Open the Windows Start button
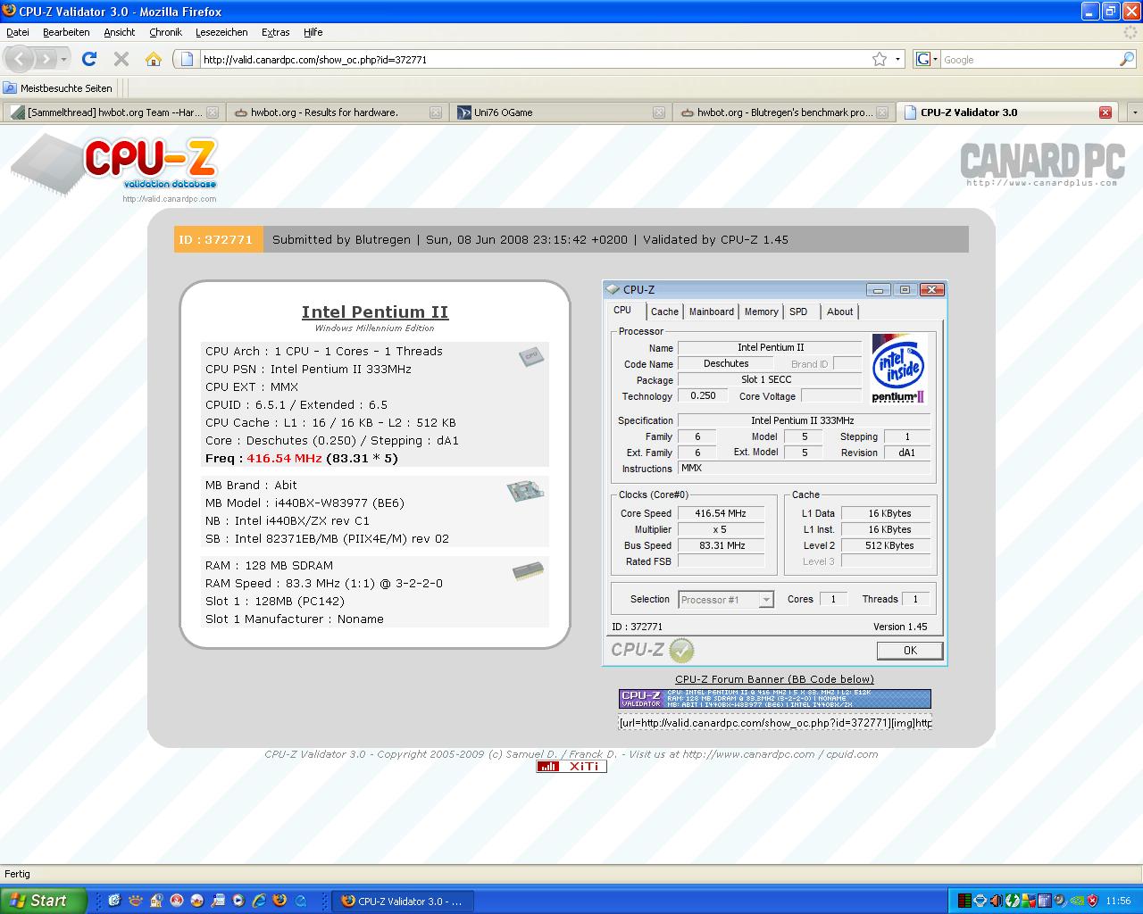The height and width of the screenshot is (914, 1143). (x=44, y=901)
